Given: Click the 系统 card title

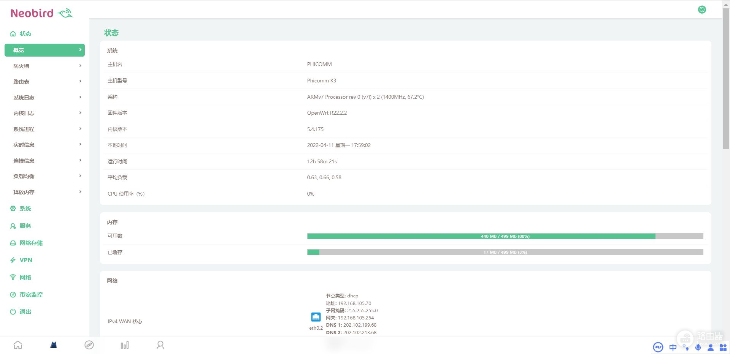Looking at the screenshot, I should [112, 51].
